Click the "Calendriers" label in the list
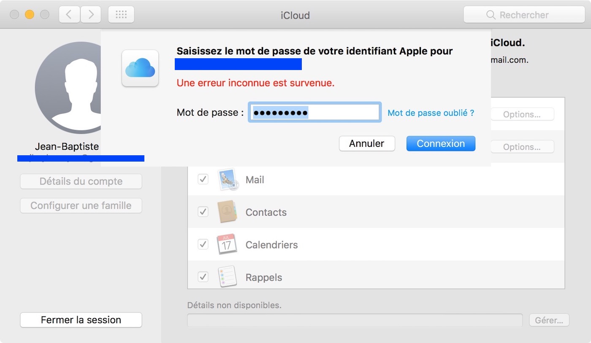 272,245
